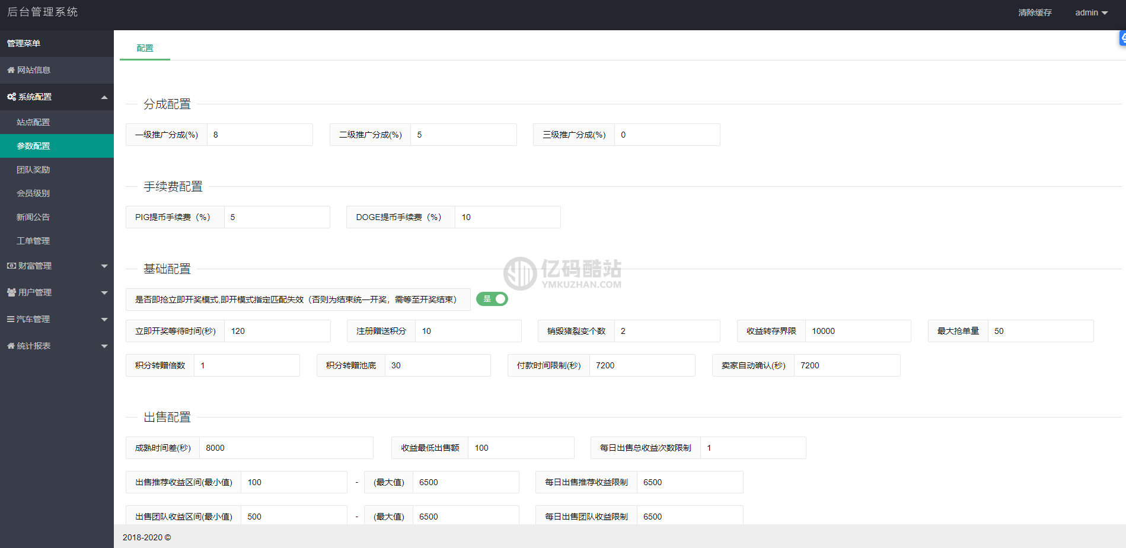Click the 销毁猪裂变个数 input field
This screenshot has width=1126, height=548.
click(667, 331)
